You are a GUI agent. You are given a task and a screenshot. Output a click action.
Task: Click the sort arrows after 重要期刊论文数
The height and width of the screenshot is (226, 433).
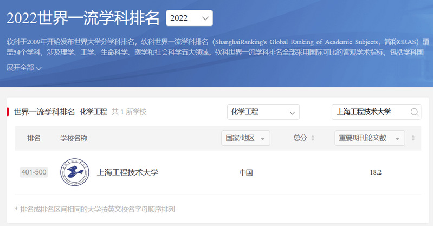[x=413, y=138]
